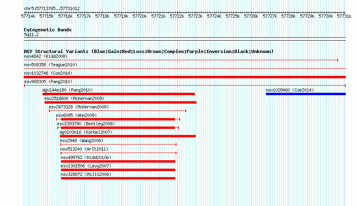Select the 5q11.2 band label

point(31,35)
